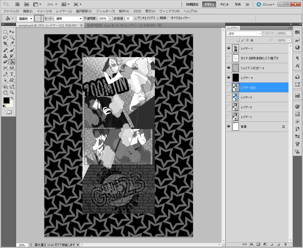
Task: Select the Hand tool
Action: click(5, 92)
